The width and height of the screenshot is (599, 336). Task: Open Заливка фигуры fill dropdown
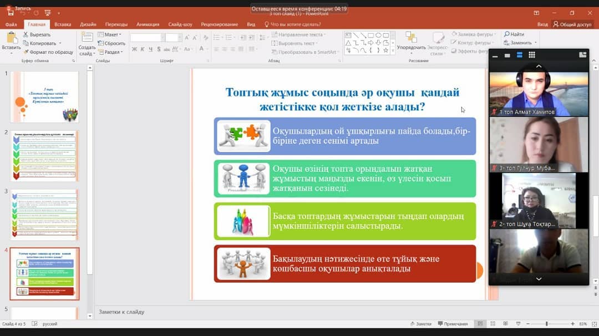click(474, 34)
